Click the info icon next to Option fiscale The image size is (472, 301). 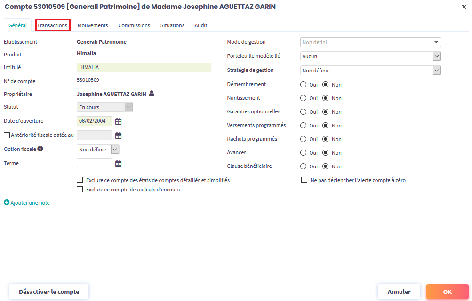pos(40,149)
